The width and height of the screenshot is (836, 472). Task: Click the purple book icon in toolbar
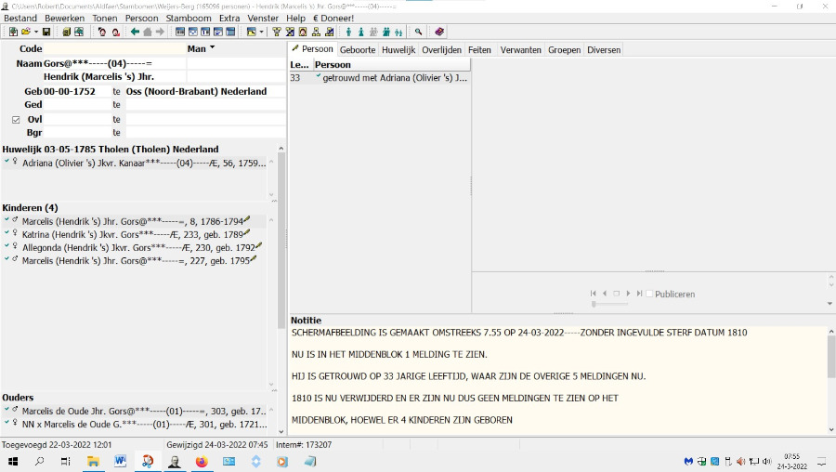tap(439, 32)
